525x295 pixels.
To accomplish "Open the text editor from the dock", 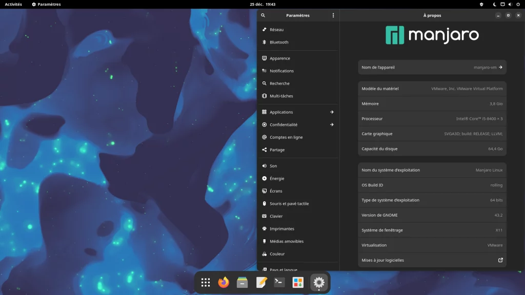I will coord(261,282).
